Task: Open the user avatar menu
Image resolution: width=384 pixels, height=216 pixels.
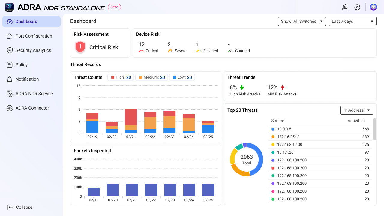Action: 373,7
